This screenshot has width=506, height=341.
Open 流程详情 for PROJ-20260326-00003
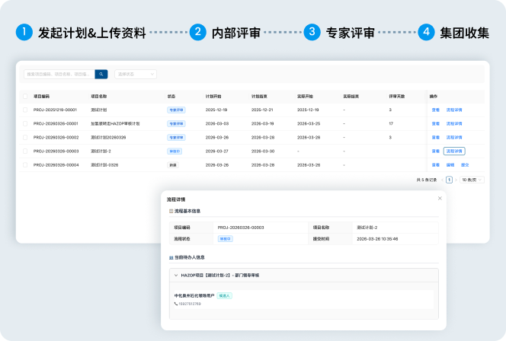pos(454,151)
